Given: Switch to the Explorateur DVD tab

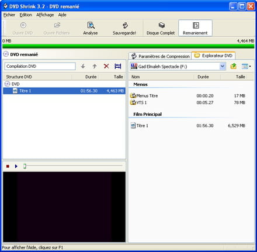Looking at the screenshot, I should [x=213, y=56].
